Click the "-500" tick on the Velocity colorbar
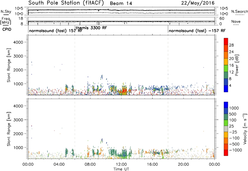The height and width of the screenshot is (171, 248). pyautogui.click(x=234, y=144)
